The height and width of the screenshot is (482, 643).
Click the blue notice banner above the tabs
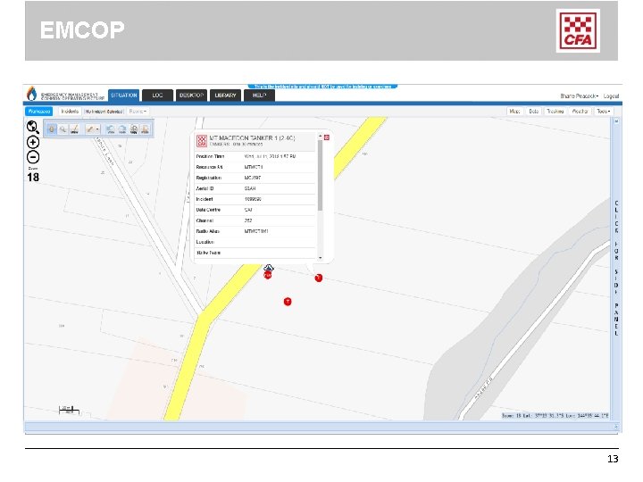[x=322, y=87]
